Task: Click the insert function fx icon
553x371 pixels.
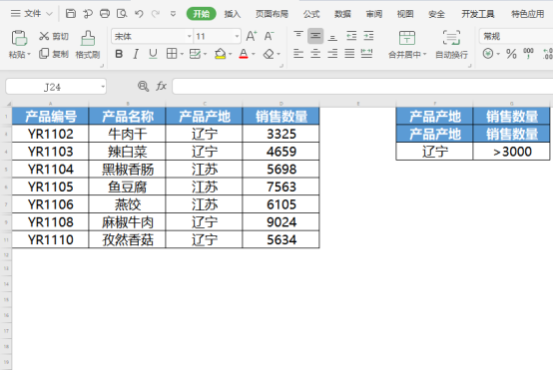Action: pos(161,86)
